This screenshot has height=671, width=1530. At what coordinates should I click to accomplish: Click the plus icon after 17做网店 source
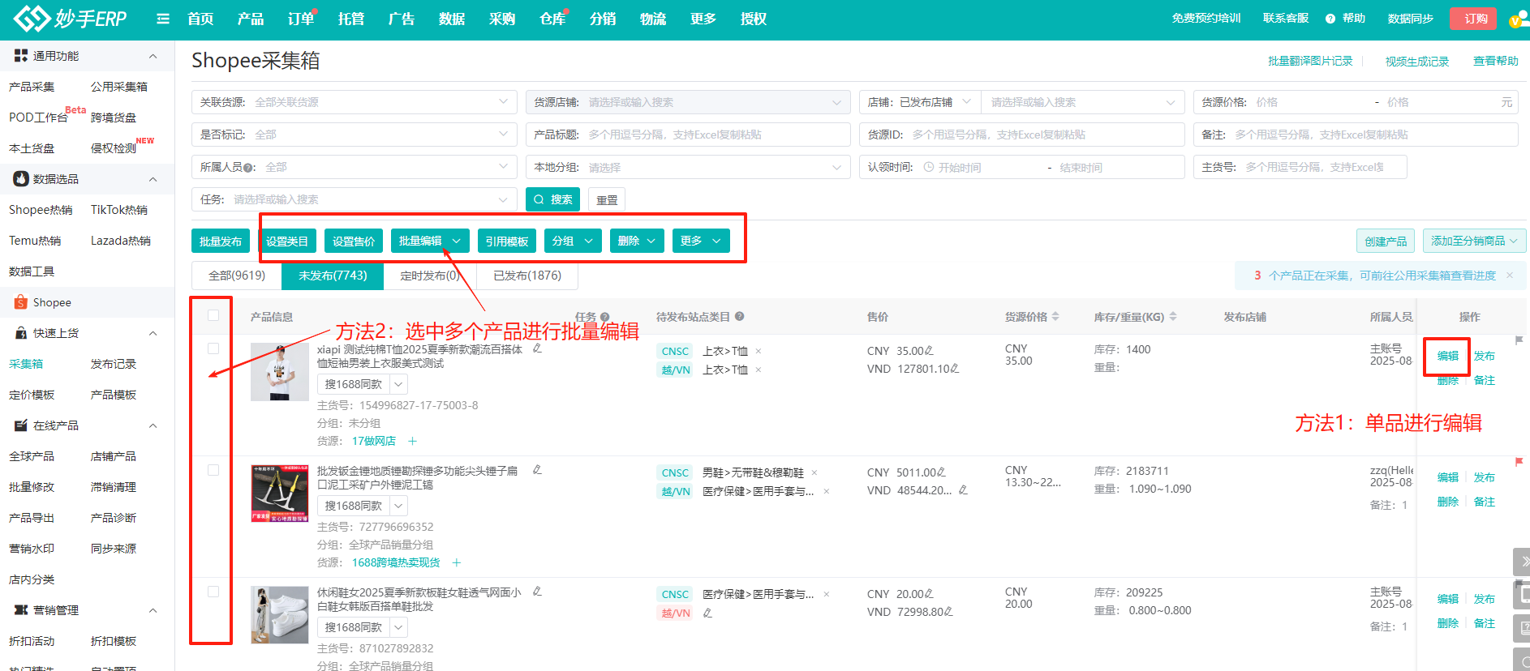click(x=412, y=441)
